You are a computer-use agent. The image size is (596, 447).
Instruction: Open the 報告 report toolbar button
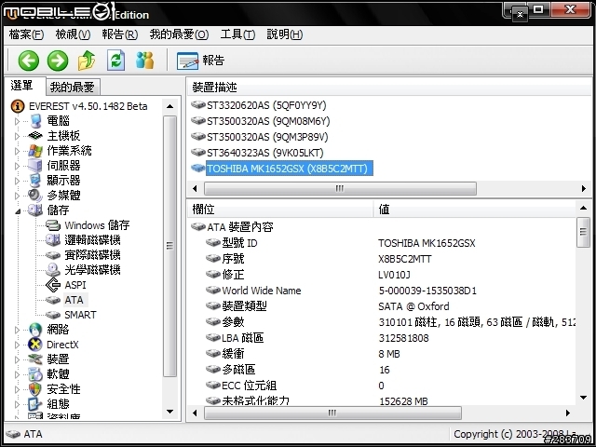(x=201, y=61)
